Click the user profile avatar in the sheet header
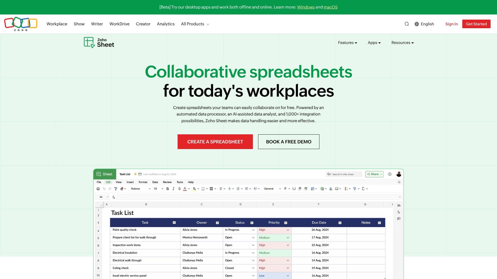Image resolution: width=497 pixels, height=279 pixels. point(399,174)
